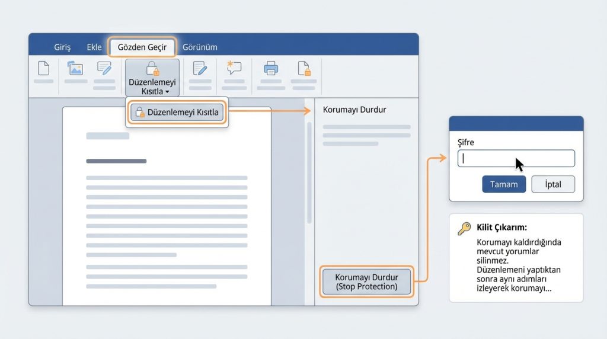
Task: Switch to the Ekle tab
Action: [x=94, y=47]
